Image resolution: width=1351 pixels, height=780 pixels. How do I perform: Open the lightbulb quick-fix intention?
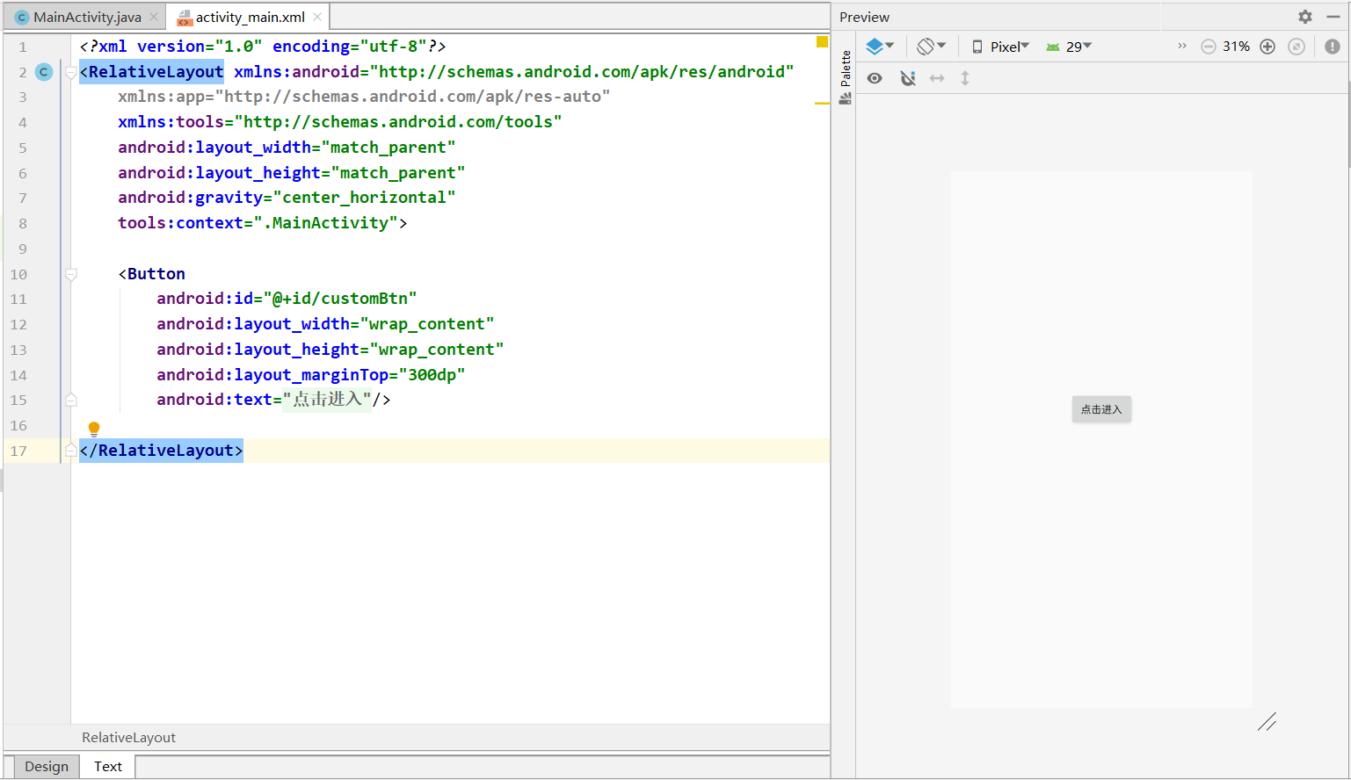[94, 429]
